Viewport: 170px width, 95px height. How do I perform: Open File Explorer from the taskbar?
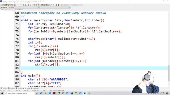pyautogui.click(x=46, y=93)
